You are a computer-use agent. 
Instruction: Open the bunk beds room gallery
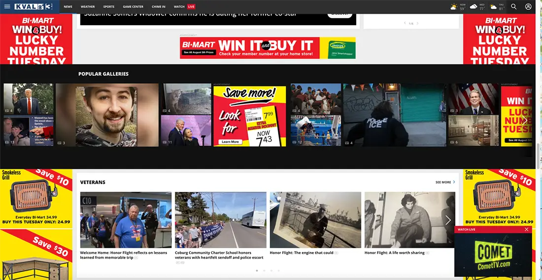click(473, 130)
